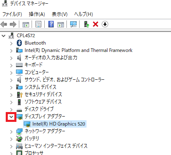Click the display adapter icon beside ディスプレイ アダプター
This screenshot has height=155, width=171.
(x=19, y=117)
